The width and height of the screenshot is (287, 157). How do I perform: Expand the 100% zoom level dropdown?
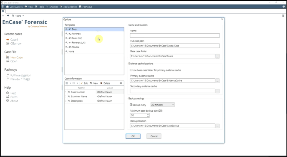click(x=23, y=16)
